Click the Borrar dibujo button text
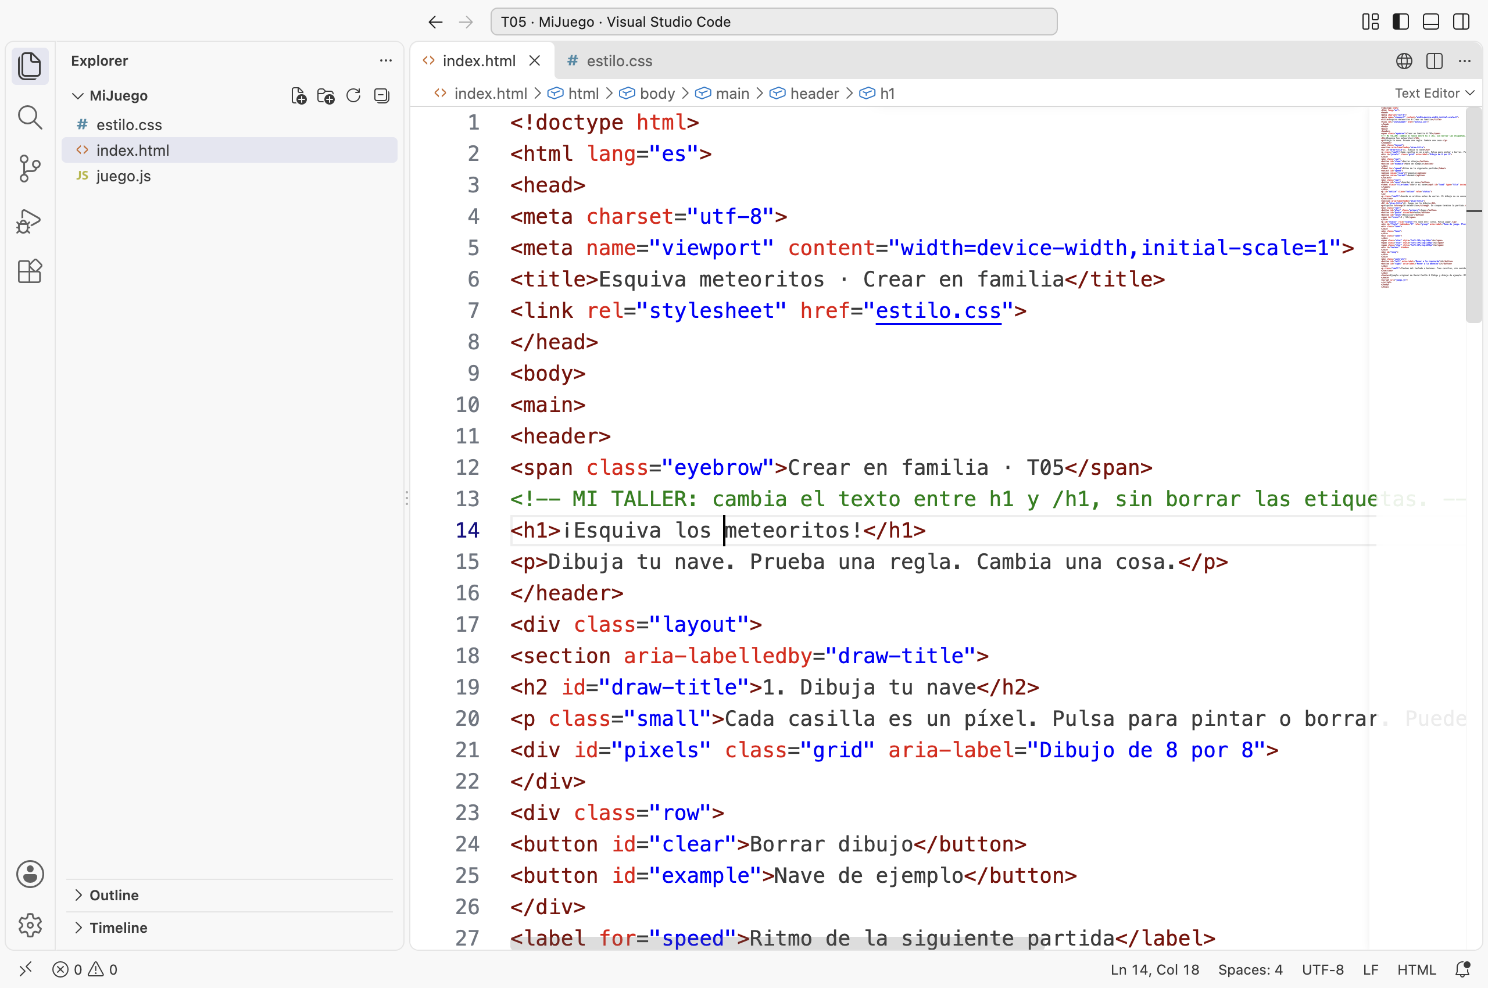This screenshot has height=988, width=1488. pos(831,844)
